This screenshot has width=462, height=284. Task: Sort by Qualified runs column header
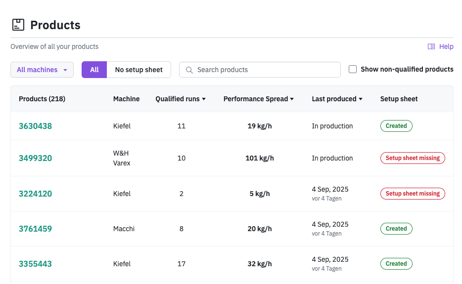[x=178, y=99]
